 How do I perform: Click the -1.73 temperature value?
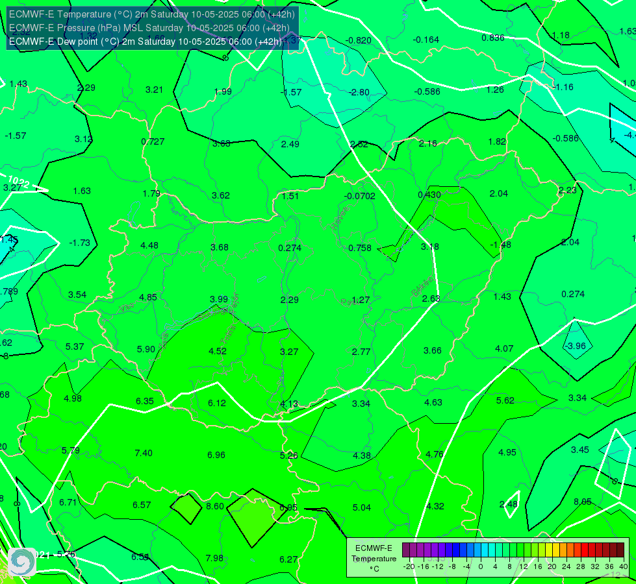79,243
